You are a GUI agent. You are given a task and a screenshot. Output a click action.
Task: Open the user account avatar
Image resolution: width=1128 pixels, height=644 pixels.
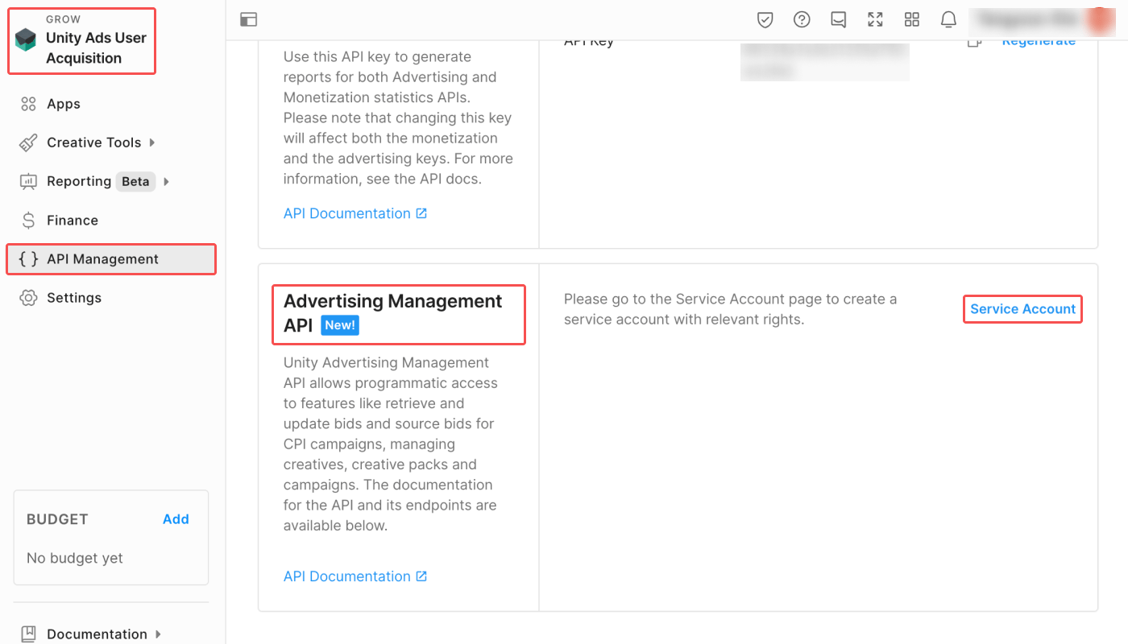click(1099, 20)
